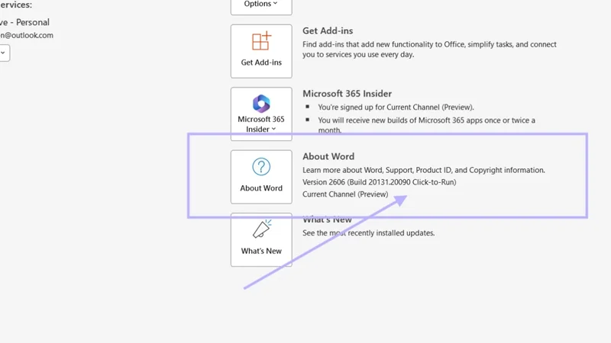Expand the Microsoft 365 Insider menu button
This screenshot has height=343, width=611.
coord(261,114)
